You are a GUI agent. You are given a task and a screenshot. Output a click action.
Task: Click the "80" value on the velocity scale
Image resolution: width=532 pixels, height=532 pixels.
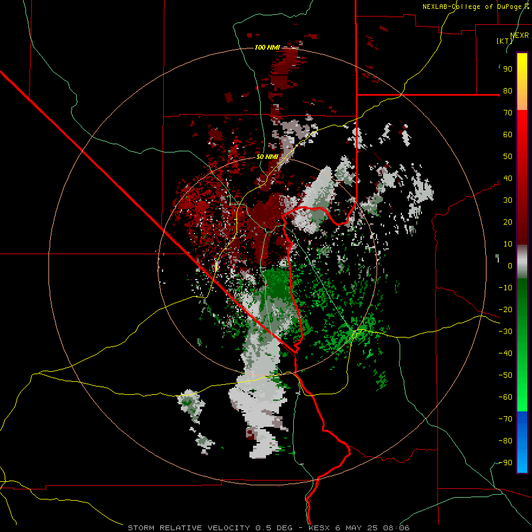pos(508,91)
